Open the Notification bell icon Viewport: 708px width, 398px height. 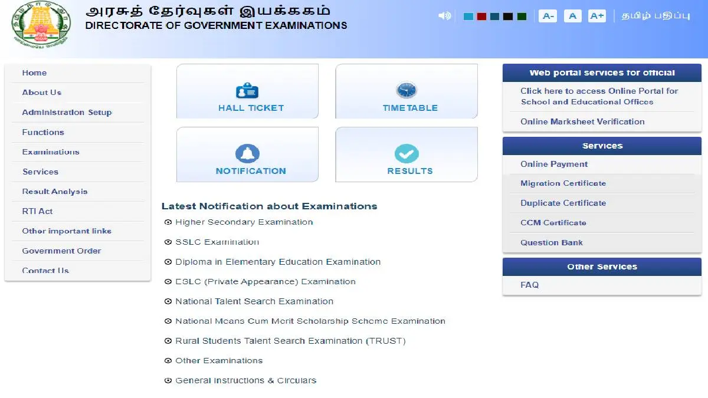point(247,154)
